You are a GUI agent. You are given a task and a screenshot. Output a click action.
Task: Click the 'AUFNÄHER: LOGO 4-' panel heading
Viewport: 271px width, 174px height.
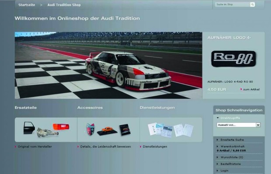229,38
